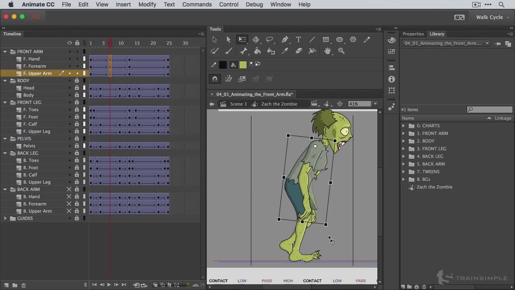Select the 04_01_Animating_the_Front_Arm.fla document tab

point(254,94)
